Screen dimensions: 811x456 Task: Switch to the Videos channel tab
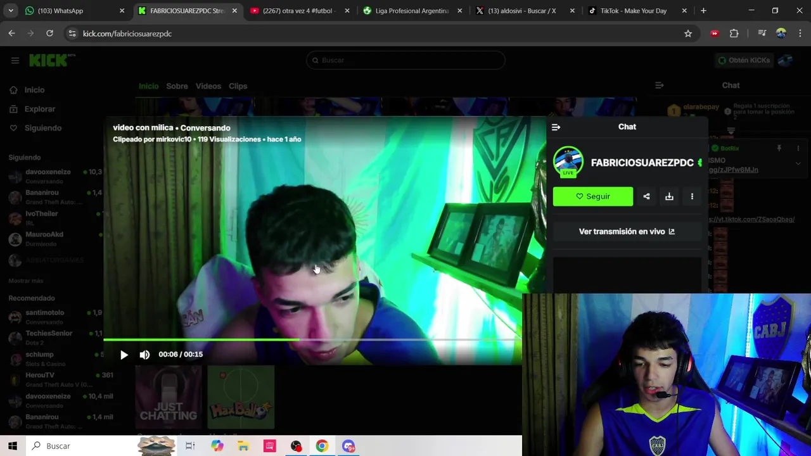pos(208,86)
